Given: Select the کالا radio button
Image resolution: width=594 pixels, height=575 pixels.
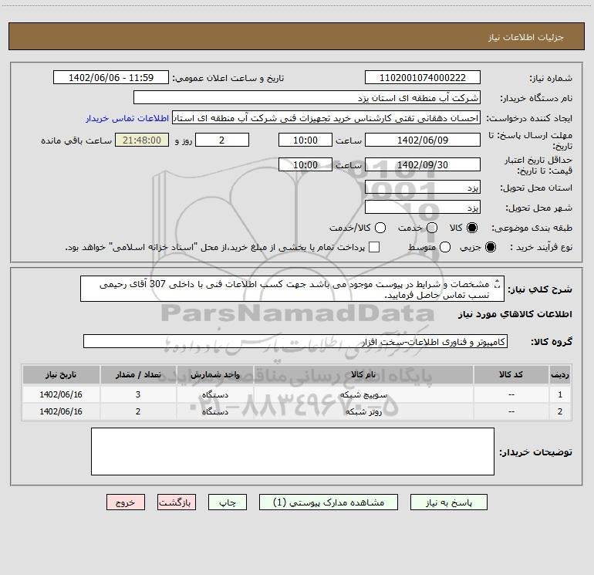Looking at the screenshot, I should tap(472, 228).
